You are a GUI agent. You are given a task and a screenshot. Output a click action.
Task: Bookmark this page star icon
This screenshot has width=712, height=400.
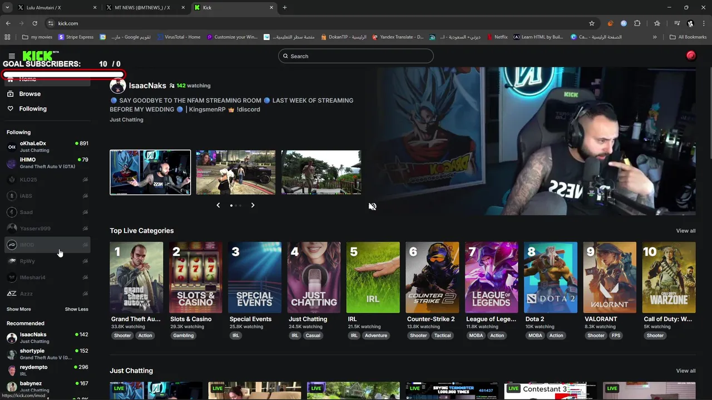[x=592, y=23]
